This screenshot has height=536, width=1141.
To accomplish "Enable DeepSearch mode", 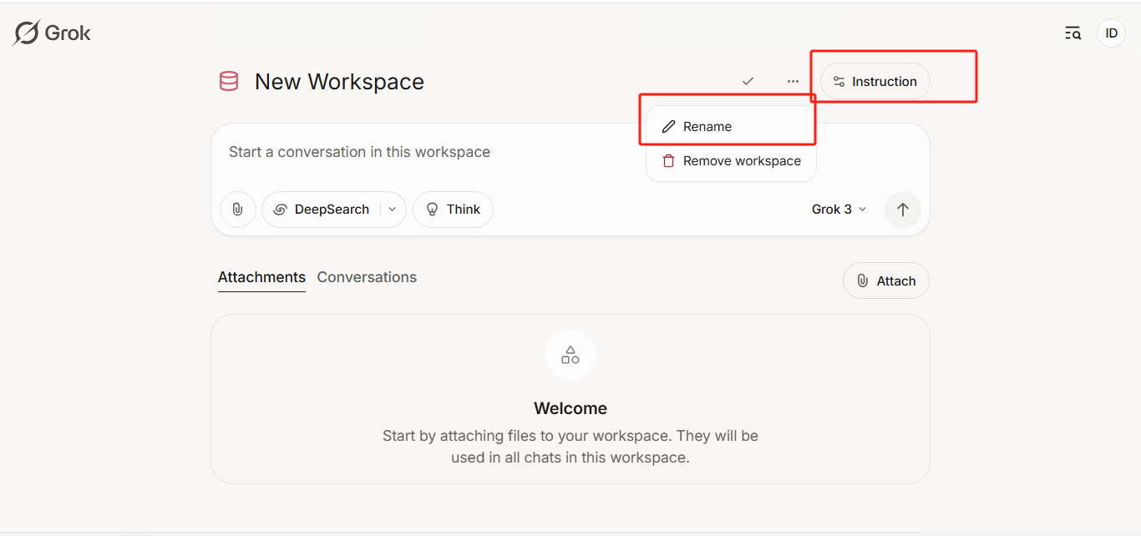I will tap(322, 210).
